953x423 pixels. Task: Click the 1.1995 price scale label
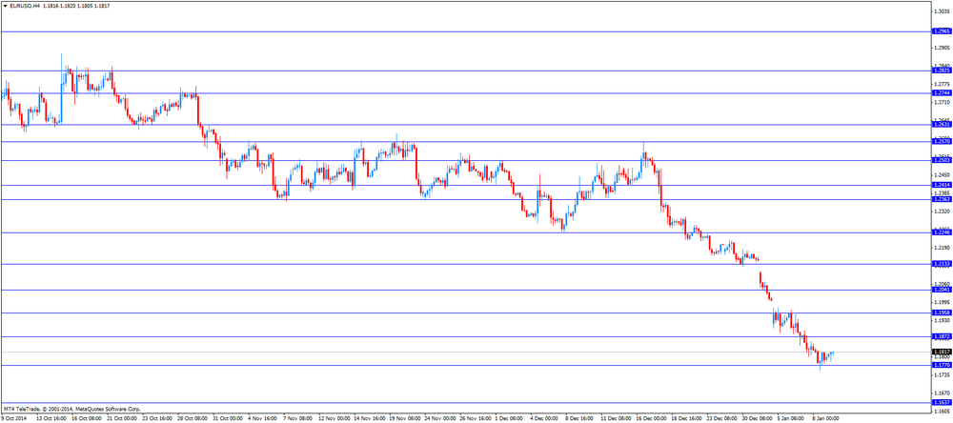point(942,302)
